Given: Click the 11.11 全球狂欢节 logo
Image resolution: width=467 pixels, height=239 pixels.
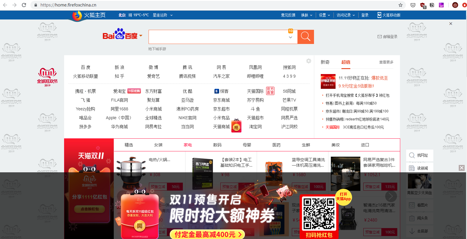Looking at the screenshot, I should pyautogui.click(x=47, y=77).
